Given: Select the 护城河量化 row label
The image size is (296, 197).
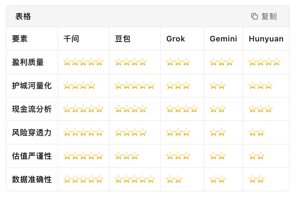Looking at the screenshot, I should [32, 86].
